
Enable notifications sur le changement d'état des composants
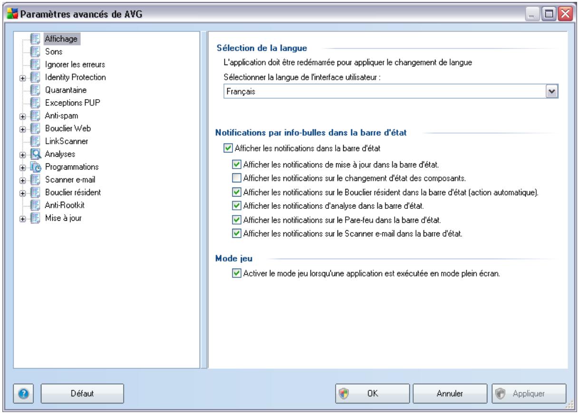[x=237, y=178]
